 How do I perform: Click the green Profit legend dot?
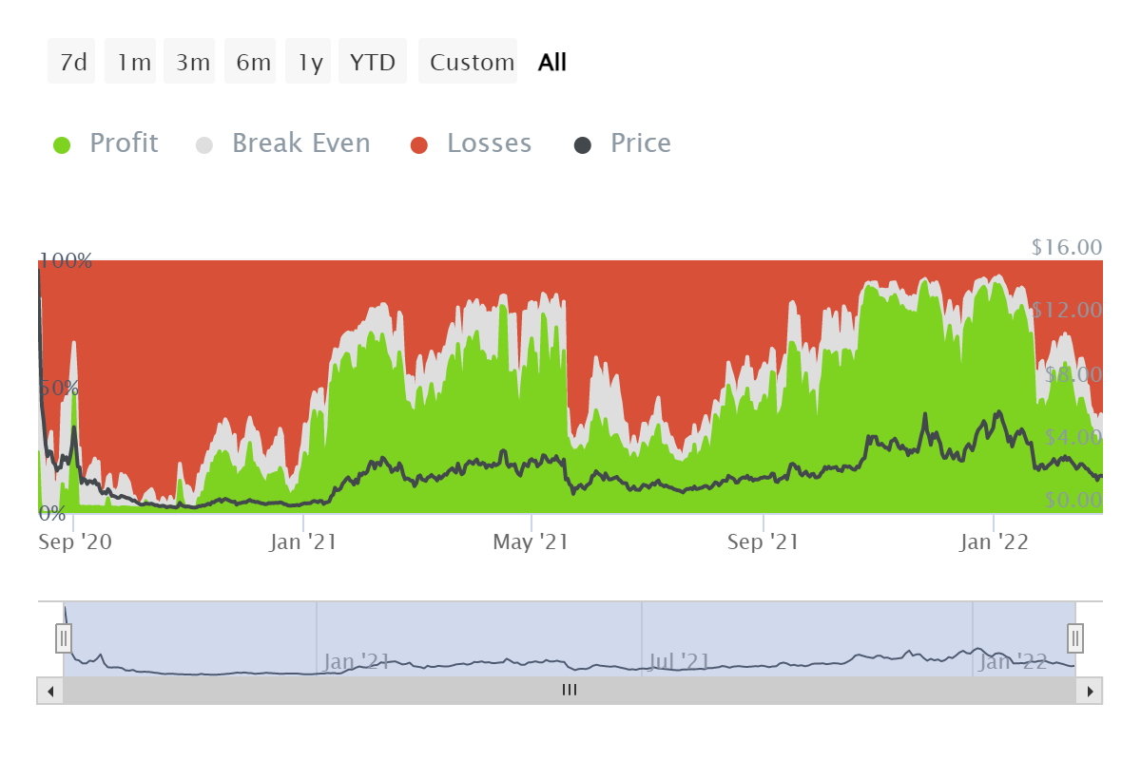[62, 145]
